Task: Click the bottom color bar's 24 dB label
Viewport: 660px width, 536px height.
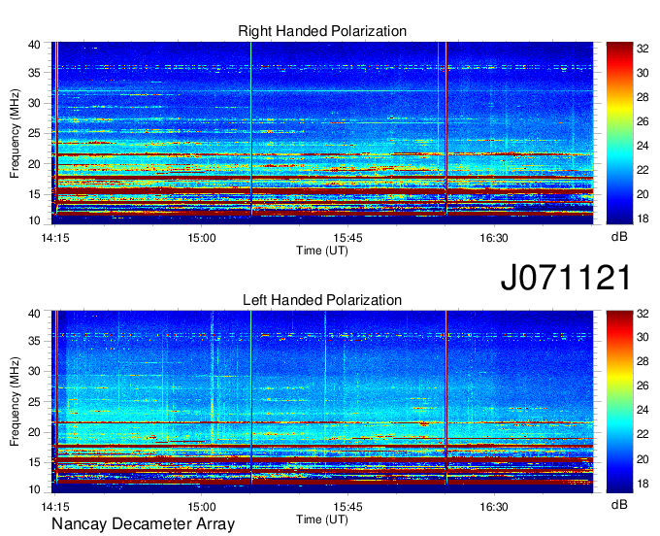Action: pos(643,410)
